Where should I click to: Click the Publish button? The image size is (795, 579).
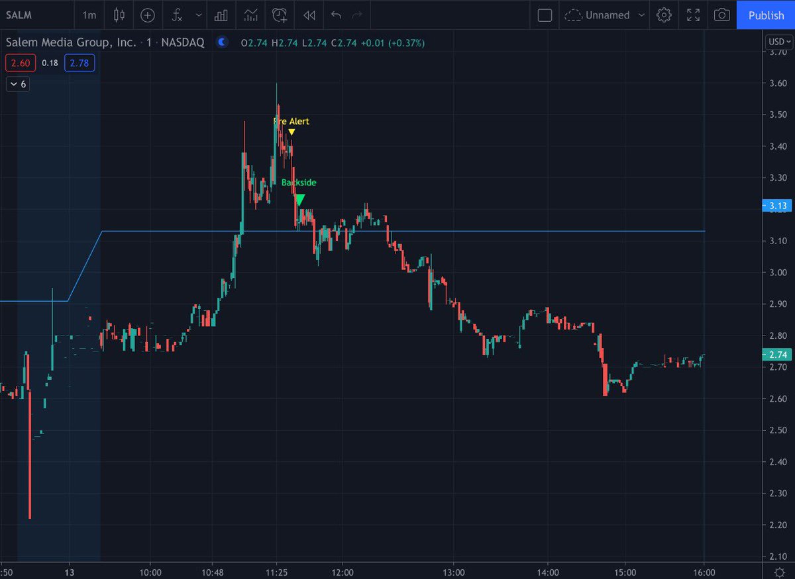pos(766,15)
